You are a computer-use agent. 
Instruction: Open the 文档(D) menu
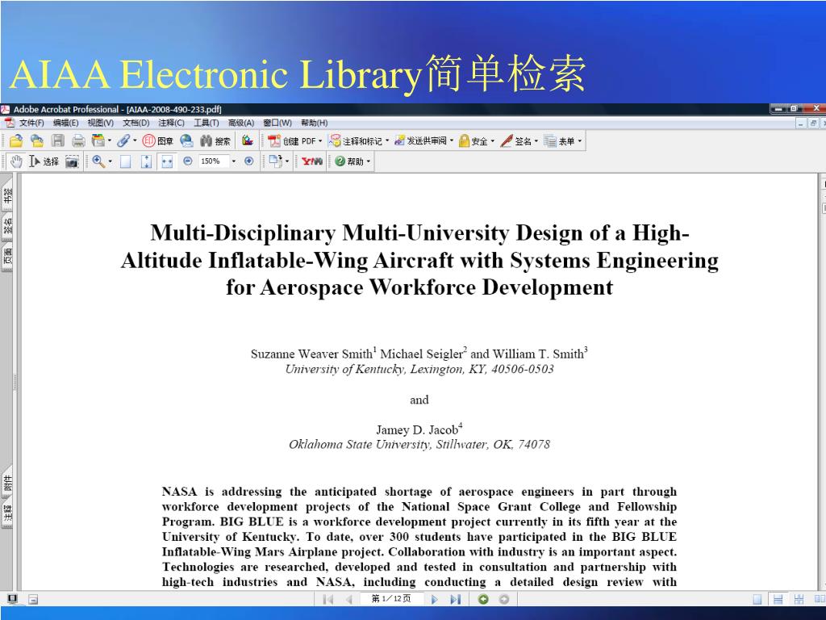pyautogui.click(x=136, y=123)
